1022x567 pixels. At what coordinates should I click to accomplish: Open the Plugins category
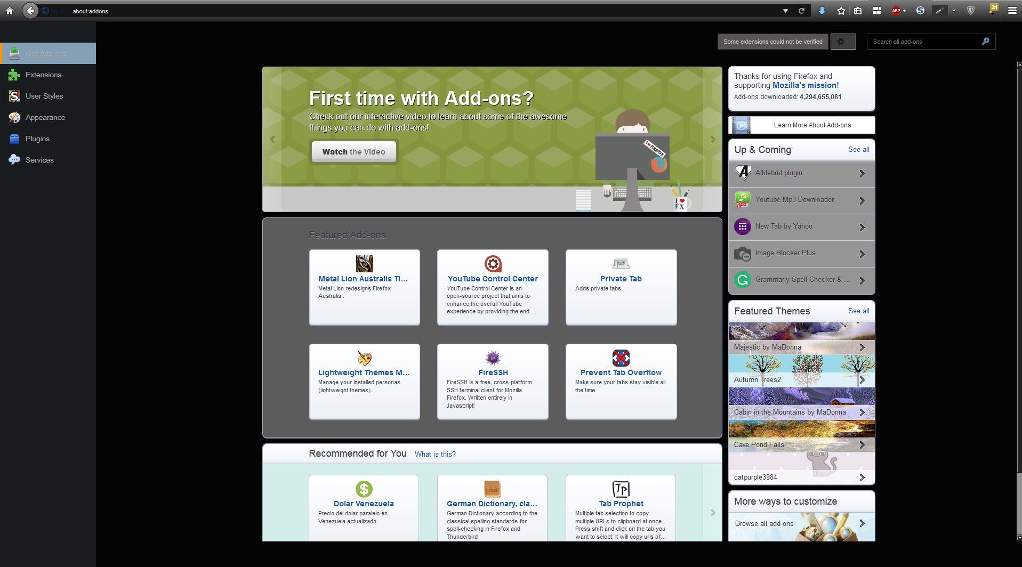pyautogui.click(x=48, y=139)
